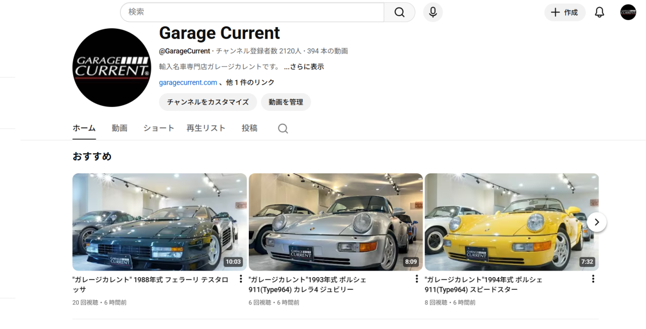Image resolution: width=646 pixels, height=329 pixels.
Task: Switch to the 動画 tab
Action: [119, 128]
